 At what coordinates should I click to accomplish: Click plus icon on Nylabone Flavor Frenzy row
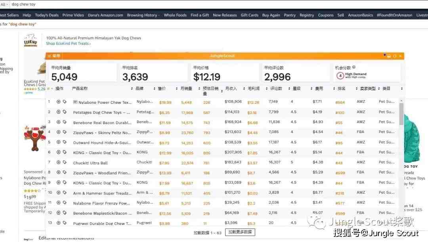58,202
